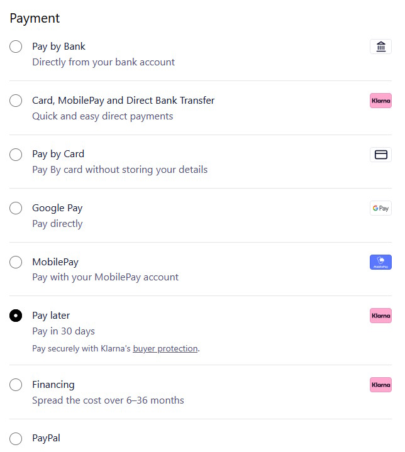The width and height of the screenshot is (405, 452).
Task: Click Klarna logo next to Financing
Action: (x=380, y=385)
